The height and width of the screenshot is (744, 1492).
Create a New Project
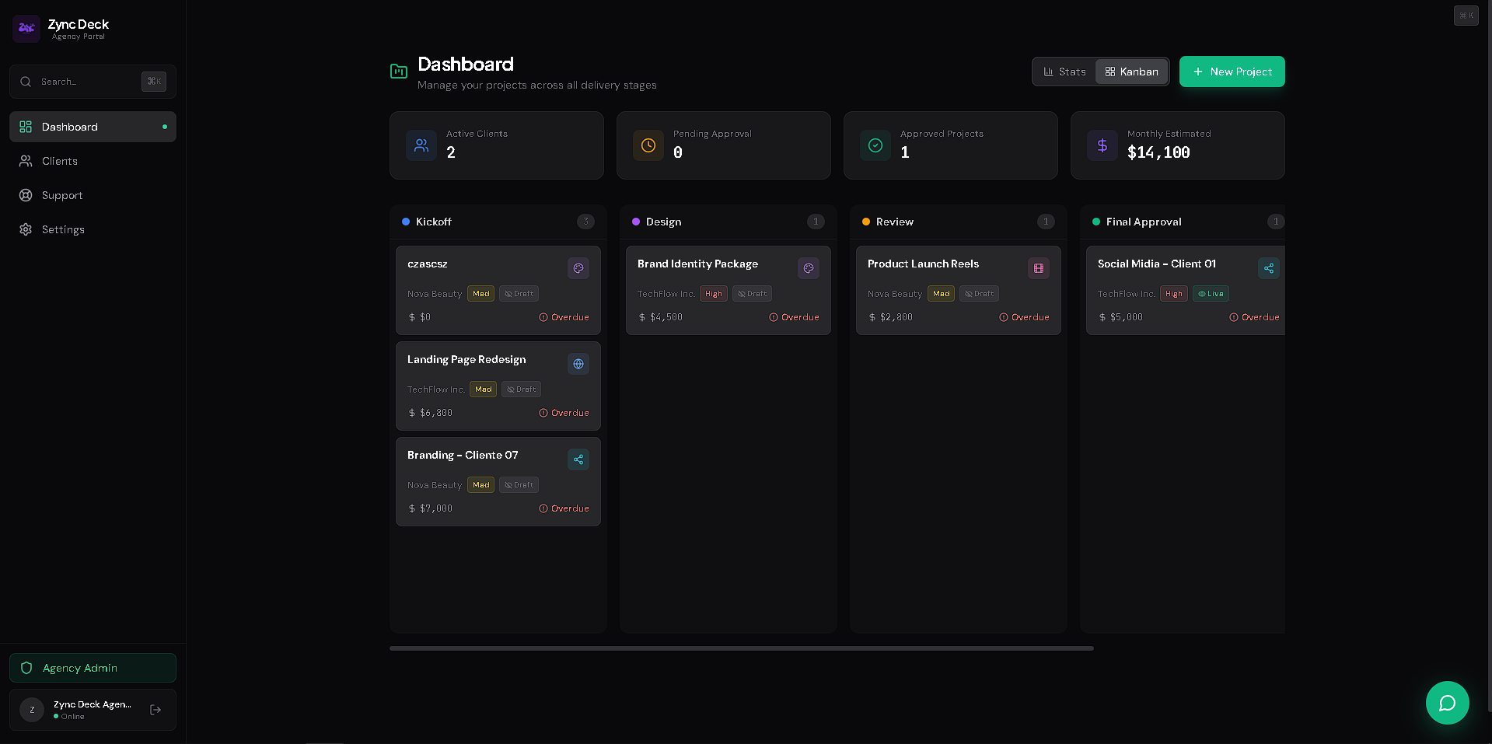coord(1232,72)
